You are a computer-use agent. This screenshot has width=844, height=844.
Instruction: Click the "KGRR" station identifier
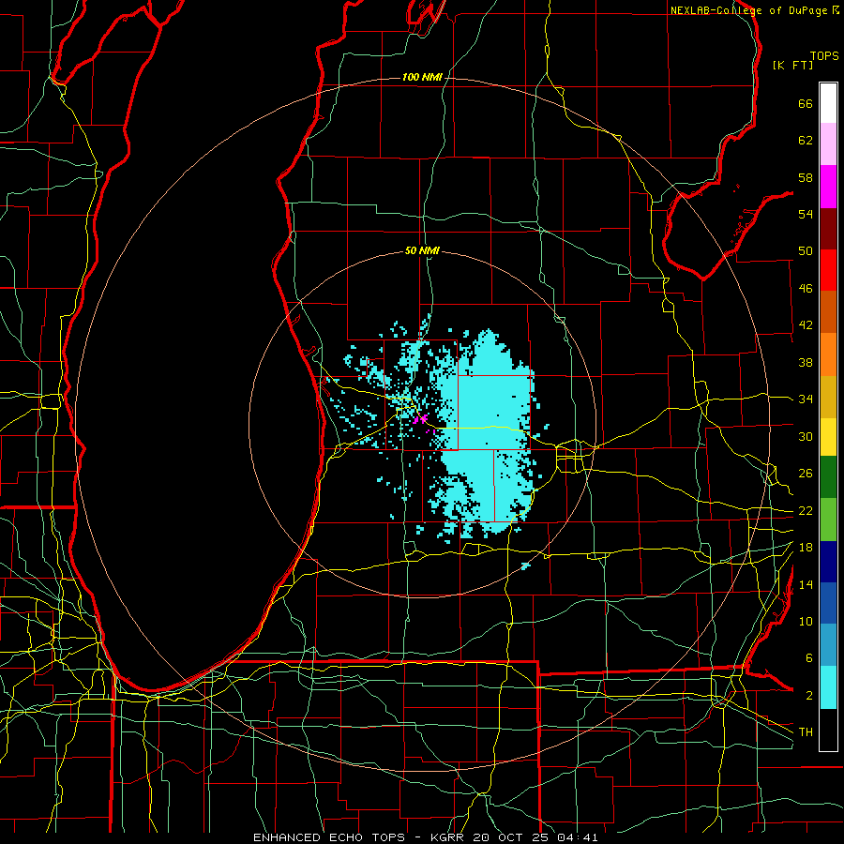(446, 837)
